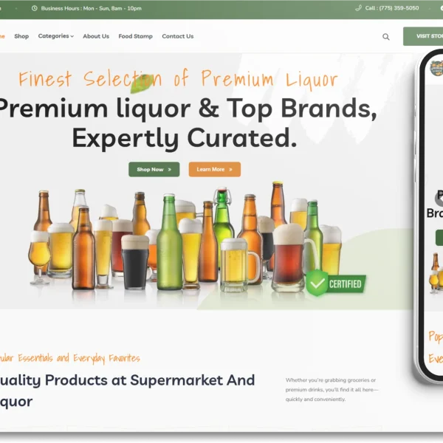
Task: Open the Shop menu item
Action: tap(21, 36)
